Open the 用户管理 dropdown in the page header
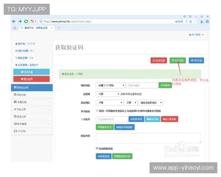Screen dimensions: 221x177 (196, 35)
